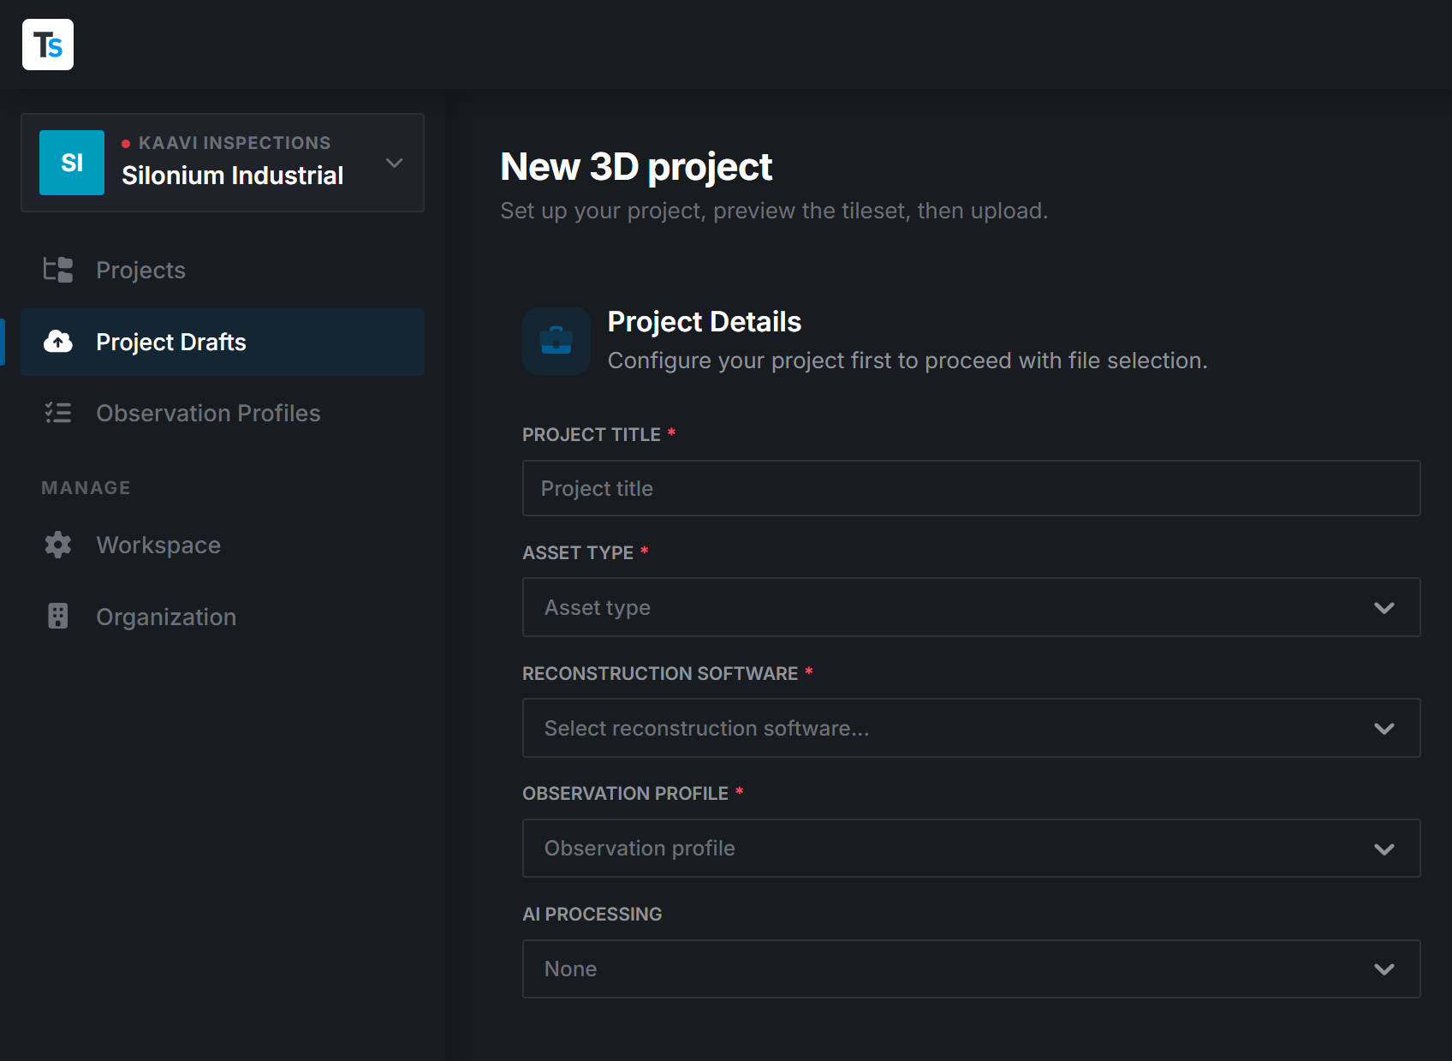This screenshot has height=1061, width=1452.
Task: Select Project Drafts in the sidebar
Action: click(x=223, y=342)
